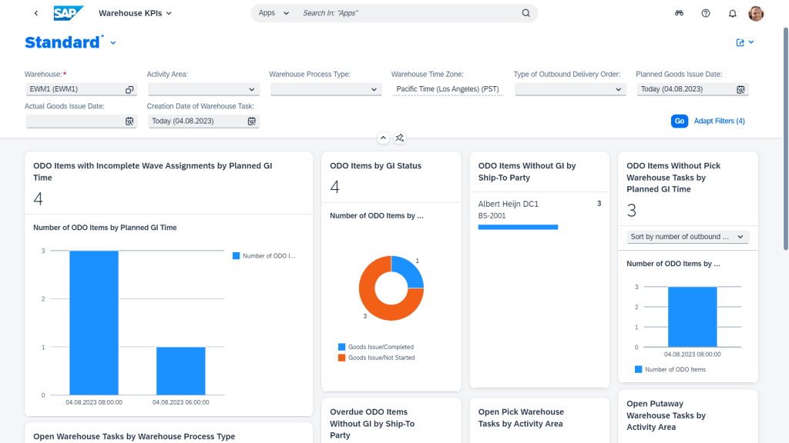Expand the Apps search scope dropdown
Image resolution: width=789 pixels, height=443 pixels.
click(x=274, y=13)
